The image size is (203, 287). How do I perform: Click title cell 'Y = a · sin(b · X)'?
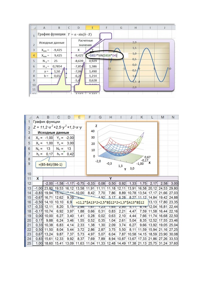click(80, 34)
